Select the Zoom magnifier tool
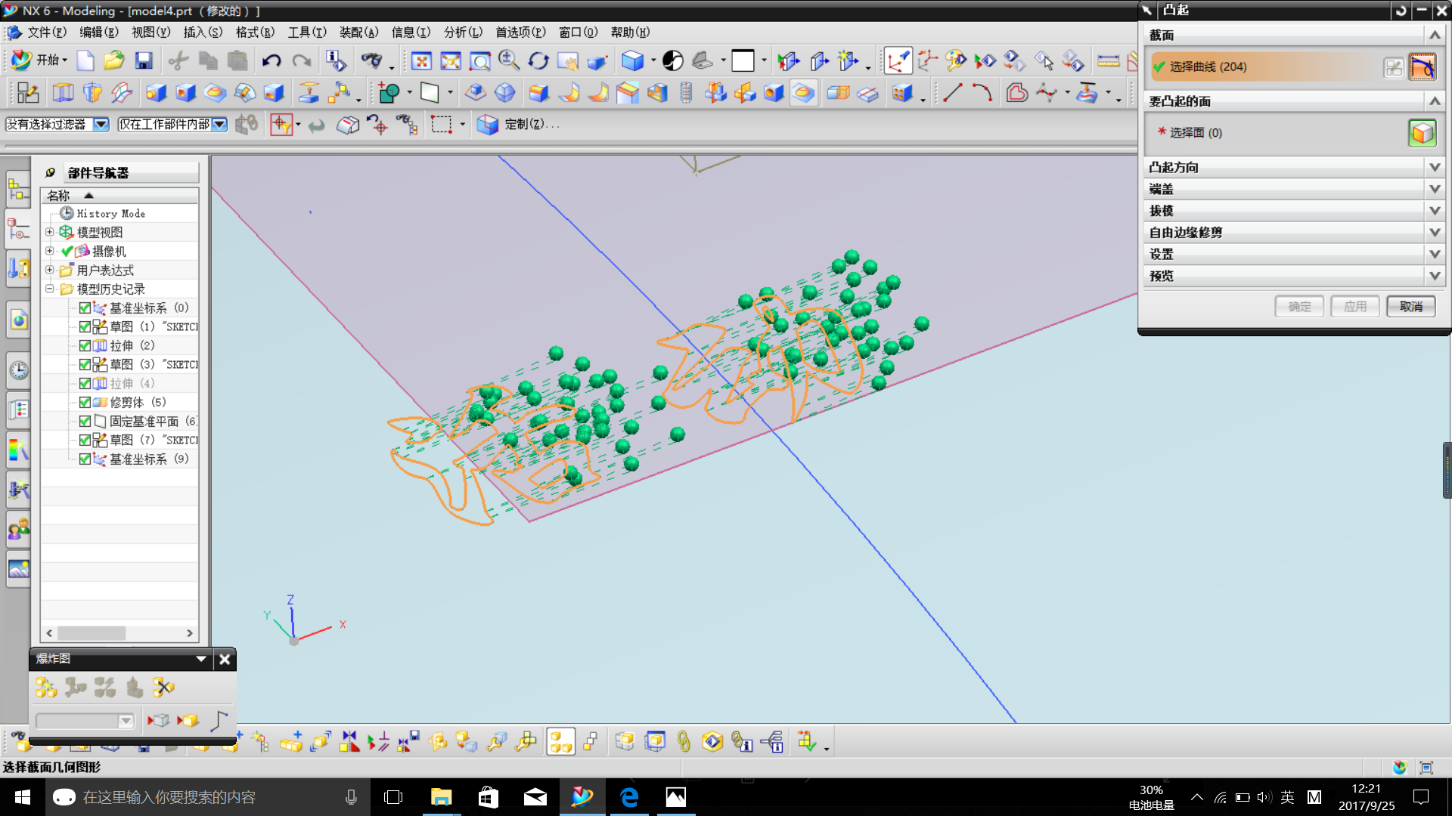This screenshot has height=816, width=1452. click(509, 61)
